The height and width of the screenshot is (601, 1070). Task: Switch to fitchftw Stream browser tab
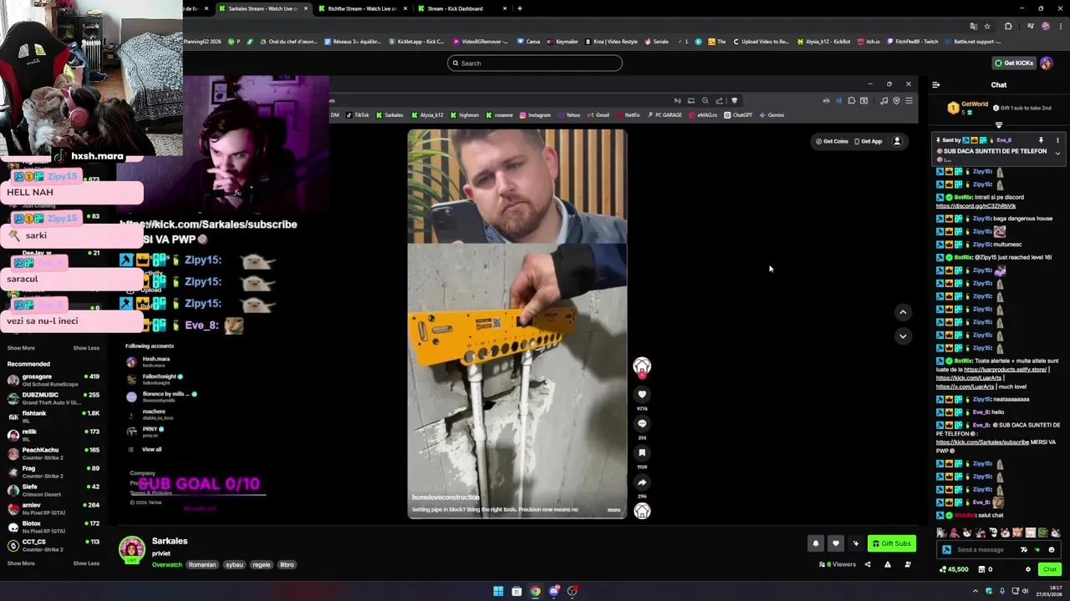click(361, 8)
